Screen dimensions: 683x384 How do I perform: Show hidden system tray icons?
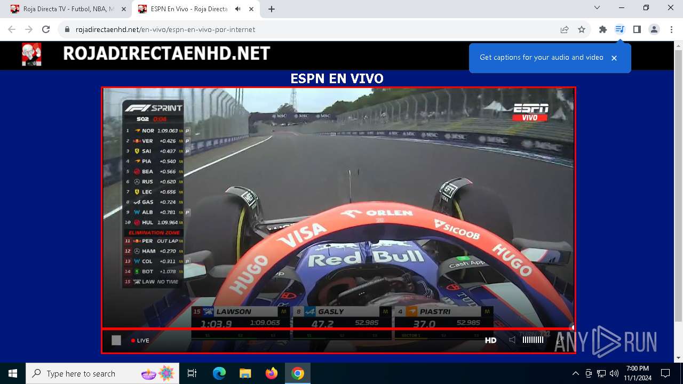575,373
